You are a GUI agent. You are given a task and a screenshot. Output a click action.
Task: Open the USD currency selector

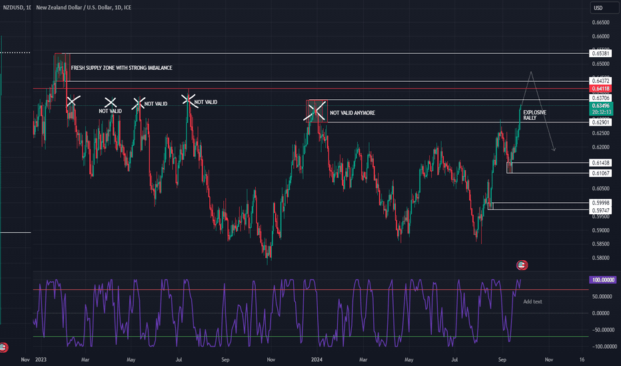604,7
